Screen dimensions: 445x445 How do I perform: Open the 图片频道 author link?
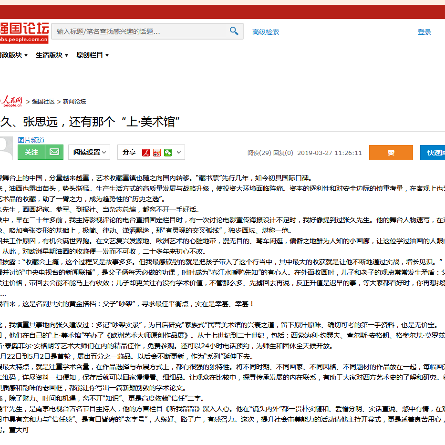click(31, 140)
